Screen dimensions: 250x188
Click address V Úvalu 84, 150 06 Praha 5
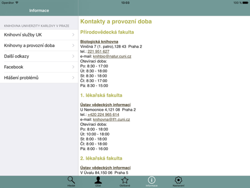[104, 173]
